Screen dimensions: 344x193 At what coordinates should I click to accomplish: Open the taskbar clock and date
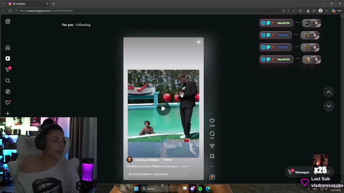click(x=336, y=189)
